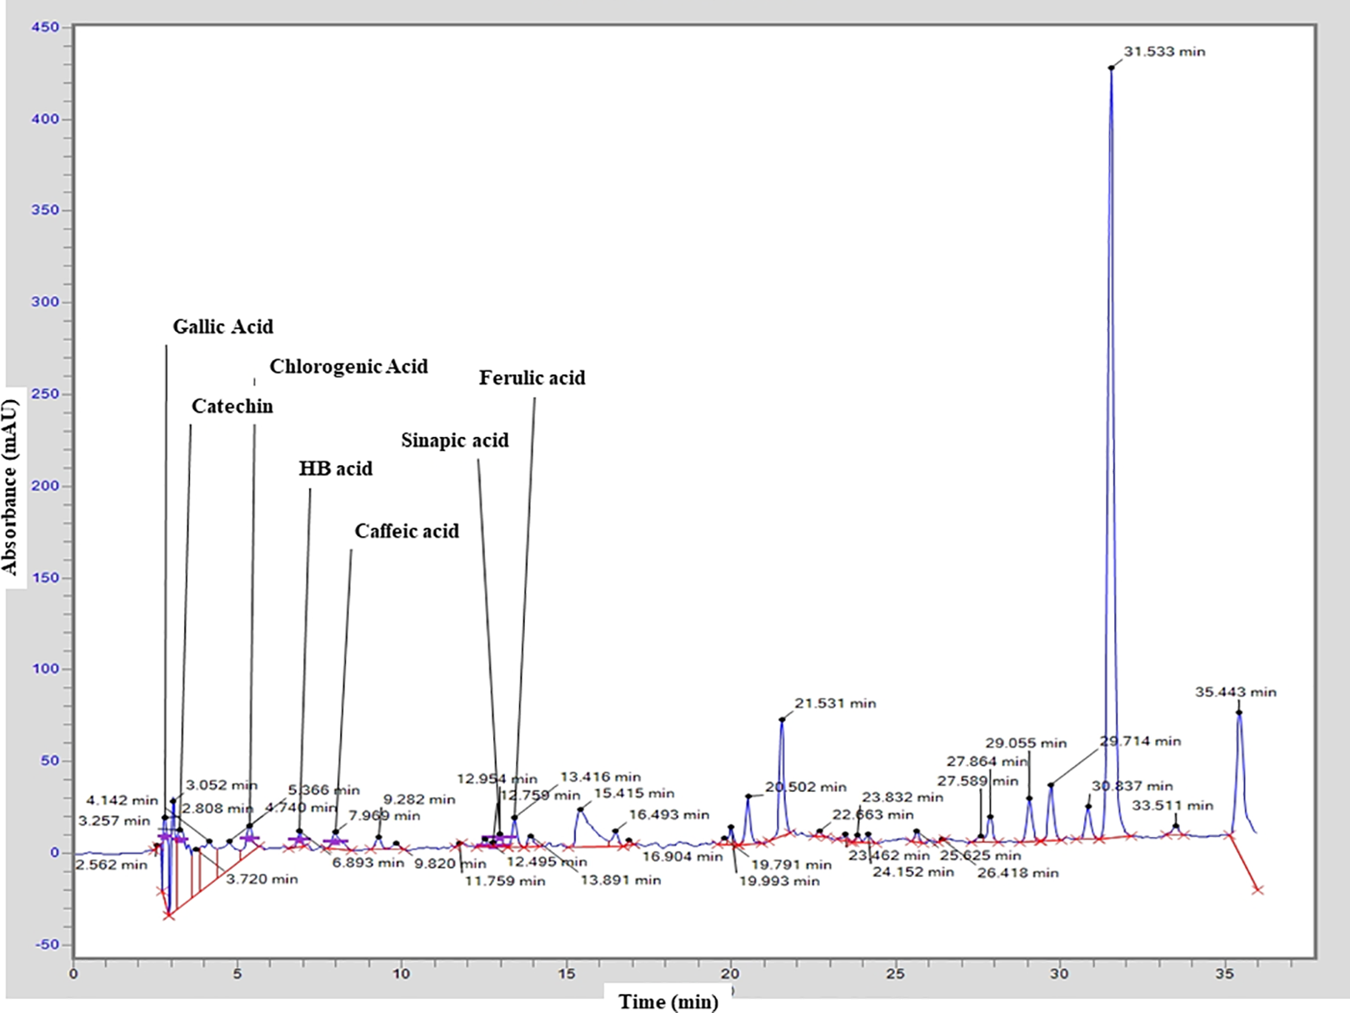Click the Time (min) axis title
Viewport: 1350px width, 1013px height.
tap(668, 1001)
